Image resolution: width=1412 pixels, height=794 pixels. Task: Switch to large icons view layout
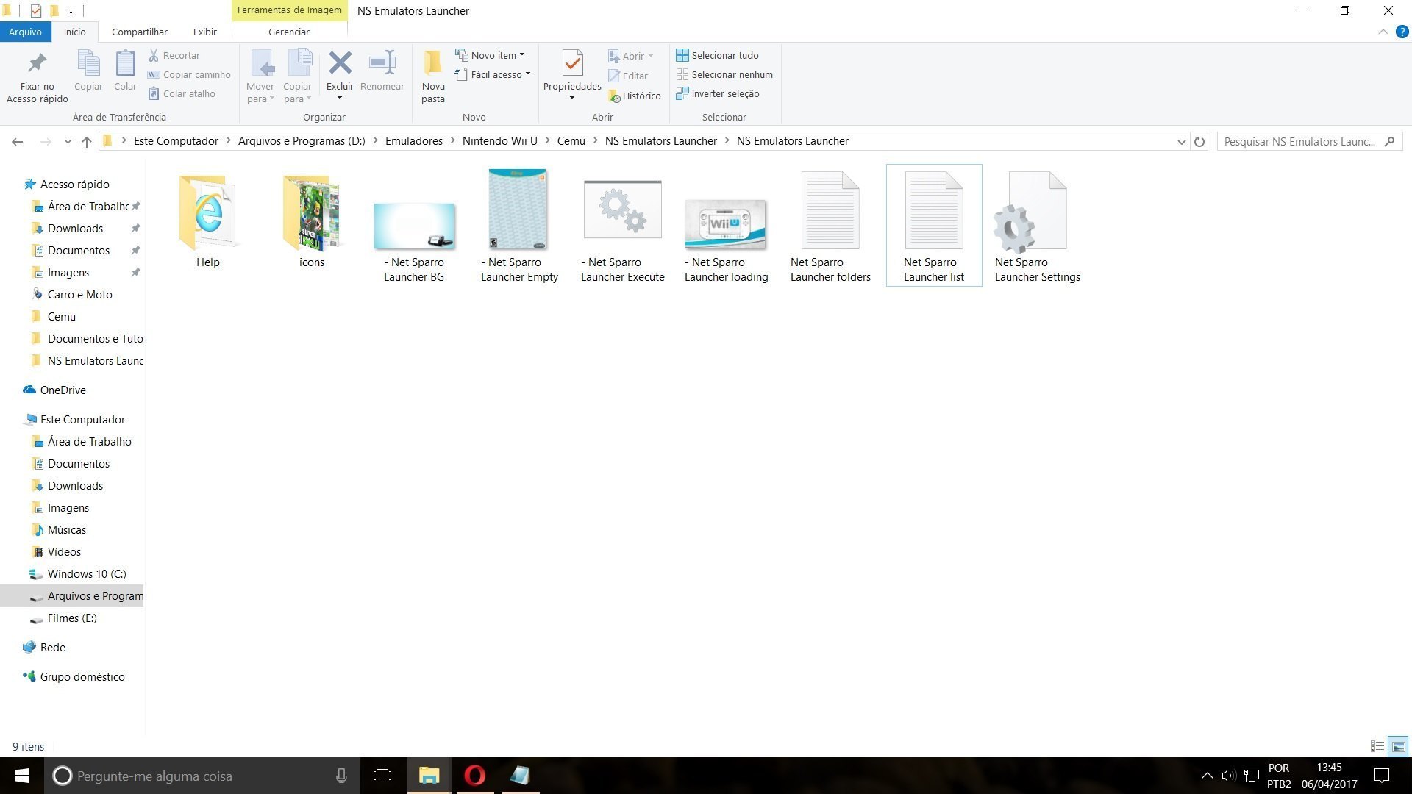pyautogui.click(x=1398, y=746)
